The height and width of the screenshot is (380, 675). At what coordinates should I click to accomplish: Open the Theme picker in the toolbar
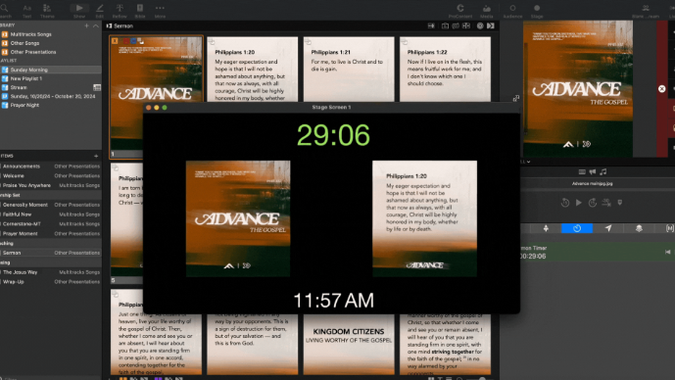47,11
